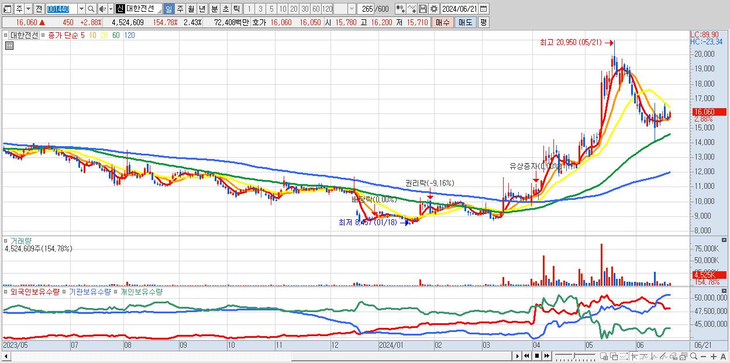Select the crosshair pointer tool icon

coord(634,357)
